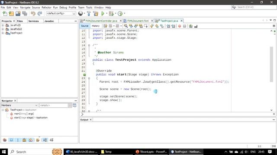The width and height of the screenshot is (277, 155).
Task: Click the Last Edit icon in editor toolbar
Action: [x=105, y=26]
